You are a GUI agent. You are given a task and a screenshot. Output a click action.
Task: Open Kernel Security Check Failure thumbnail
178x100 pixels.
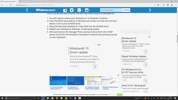(58, 81)
